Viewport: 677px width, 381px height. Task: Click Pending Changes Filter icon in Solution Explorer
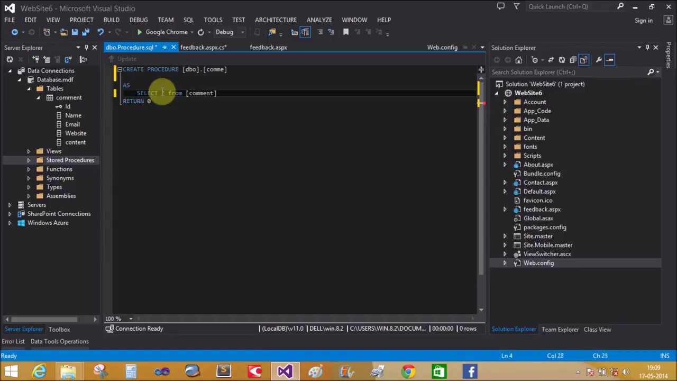(x=535, y=60)
